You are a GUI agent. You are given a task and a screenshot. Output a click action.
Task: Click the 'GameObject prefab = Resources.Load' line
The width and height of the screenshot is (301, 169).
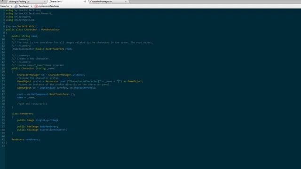(80, 81)
